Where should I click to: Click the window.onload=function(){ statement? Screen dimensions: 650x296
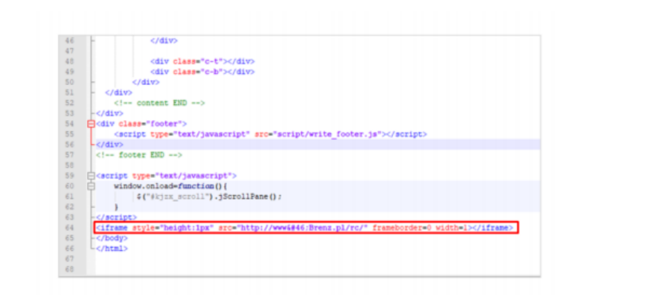click(x=171, y=186)
